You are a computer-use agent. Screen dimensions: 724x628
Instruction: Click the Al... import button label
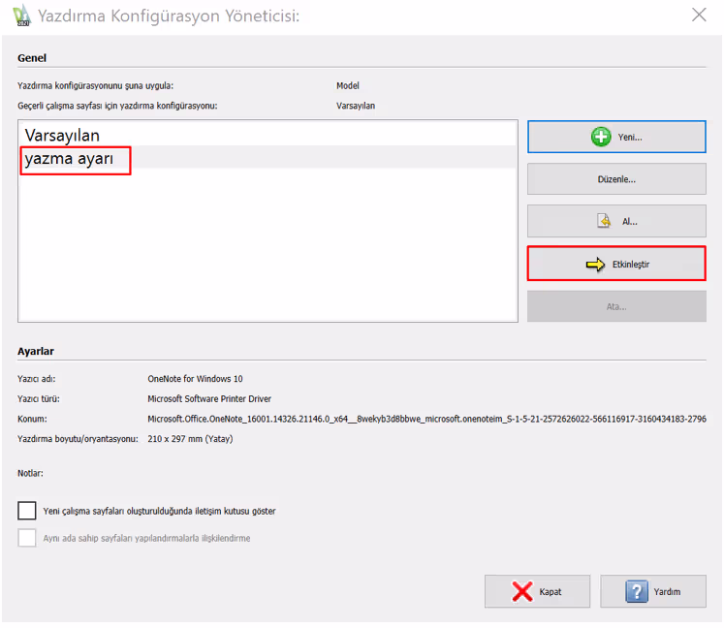pos(629,222)
